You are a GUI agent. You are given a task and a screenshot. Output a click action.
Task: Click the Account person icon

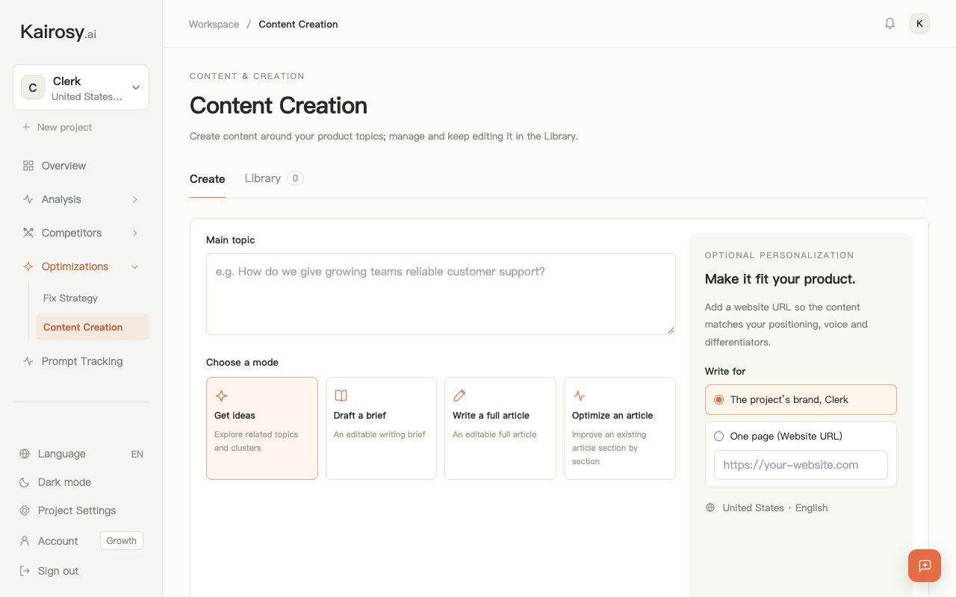(25, 541)
